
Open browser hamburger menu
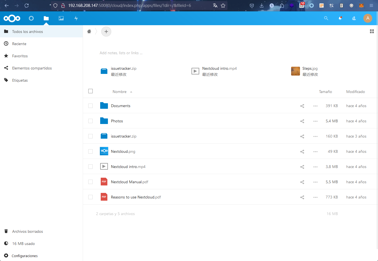(371, 6)
